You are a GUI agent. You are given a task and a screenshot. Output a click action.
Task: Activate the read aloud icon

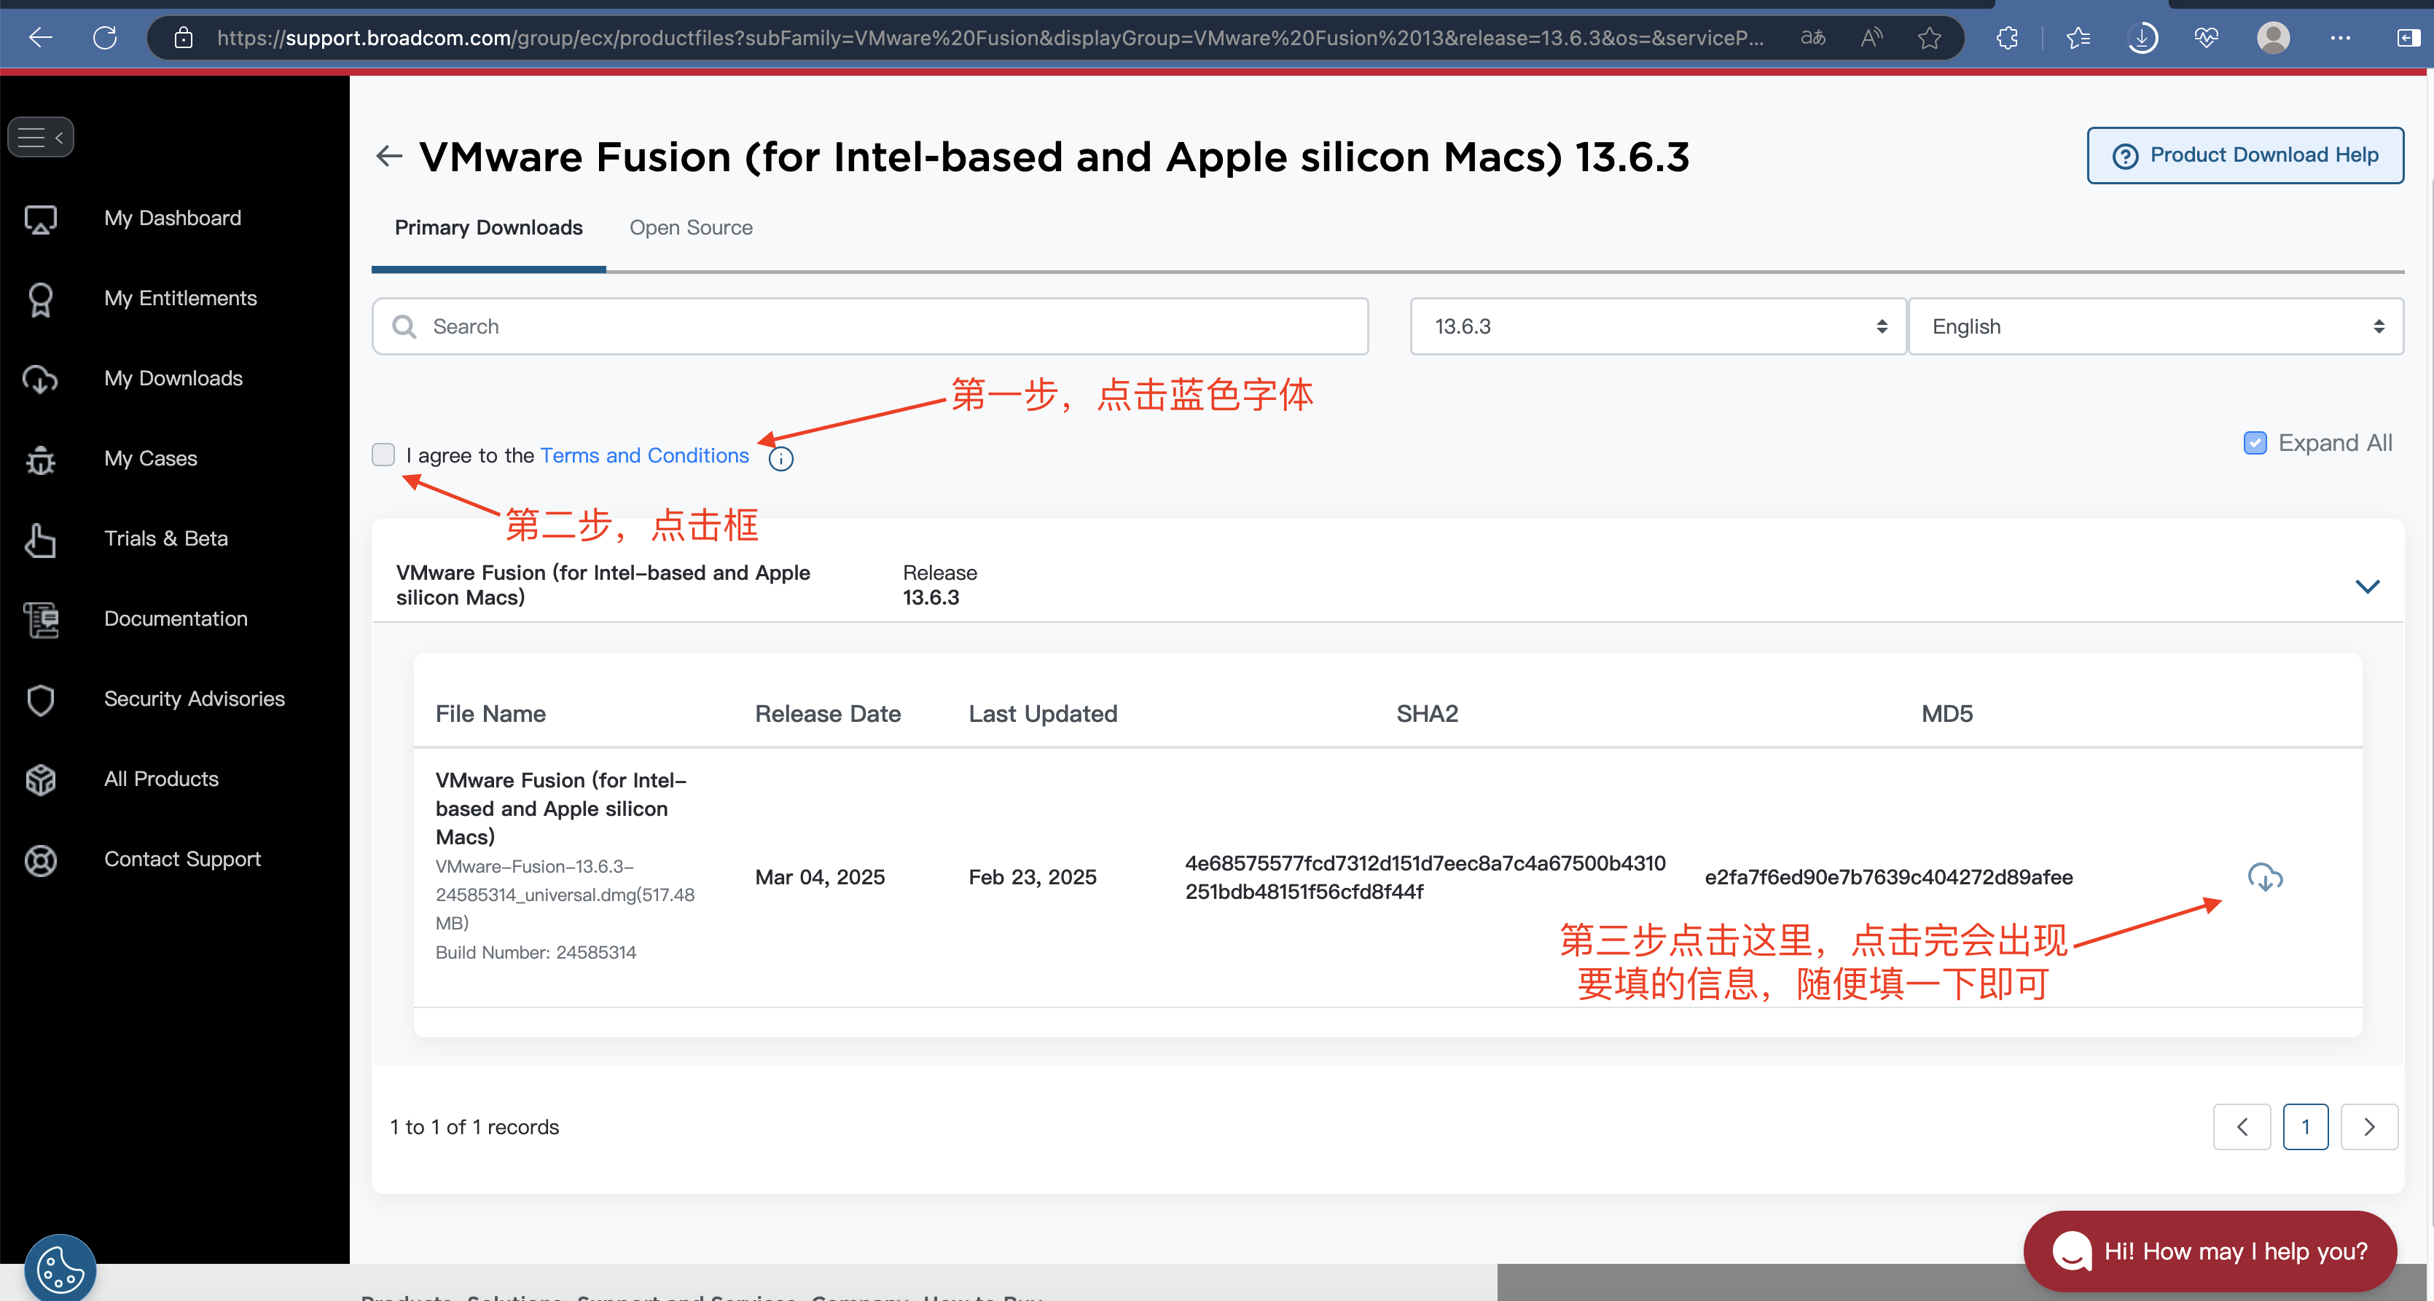1871,38
